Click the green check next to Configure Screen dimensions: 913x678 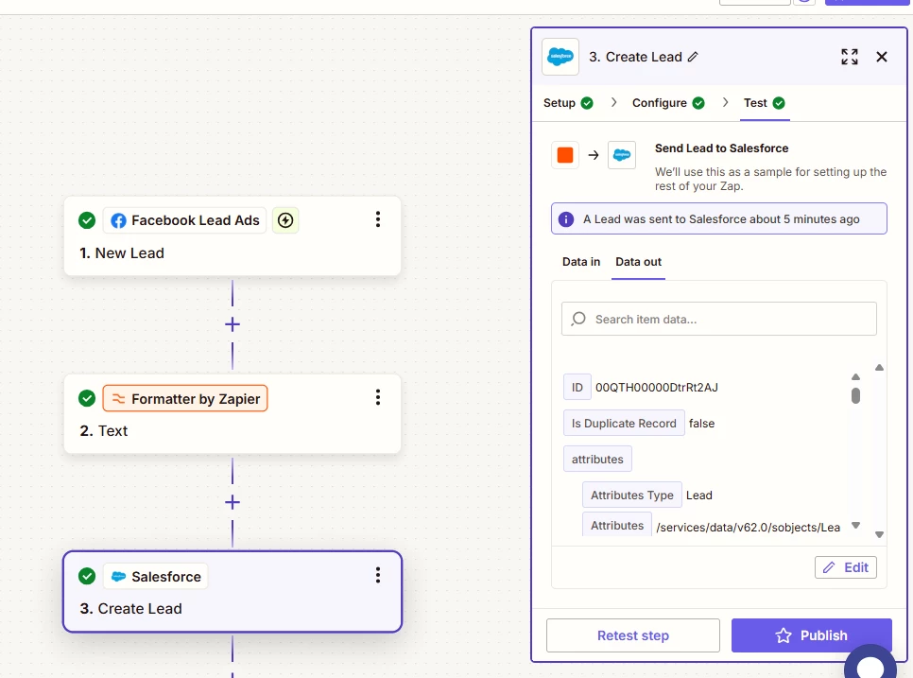[x=698, y=103]
